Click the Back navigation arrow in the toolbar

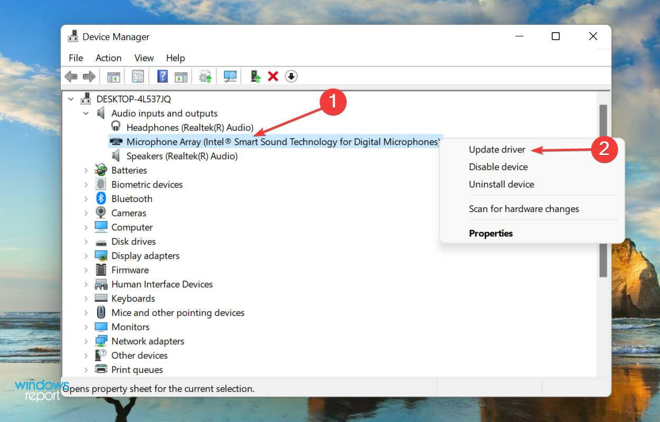71,76
